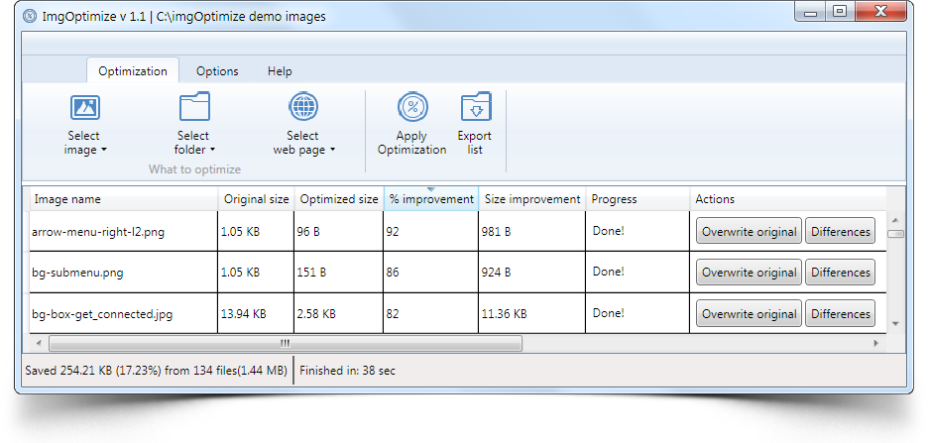This screenshot has height=443, width=930.
Task: Select the arrow-menu-right-l2.png file name
Action: (98, 232)
